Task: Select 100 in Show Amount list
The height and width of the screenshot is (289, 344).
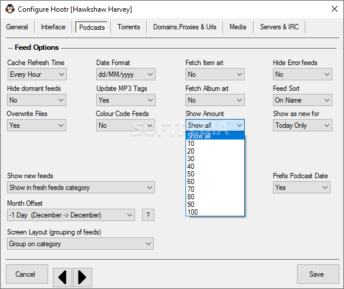Action: pyautogui.click(x=215, y=212)
